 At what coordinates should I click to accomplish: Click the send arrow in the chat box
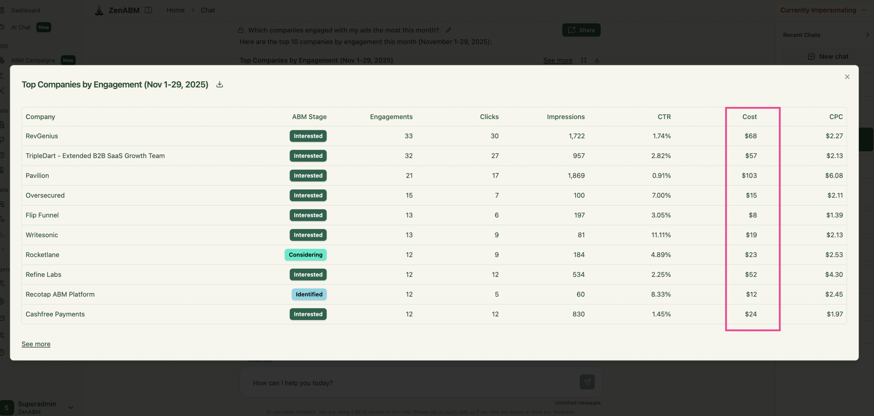(587, 382)
